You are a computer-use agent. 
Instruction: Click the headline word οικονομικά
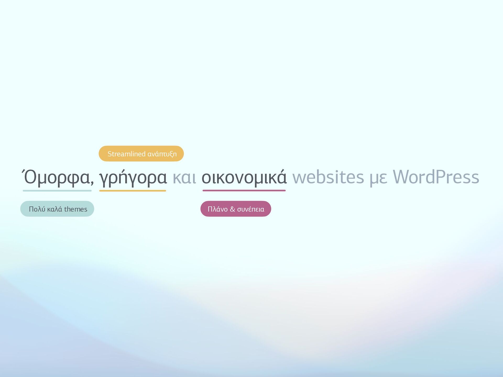pyautogui.click(x=244, y=178)
